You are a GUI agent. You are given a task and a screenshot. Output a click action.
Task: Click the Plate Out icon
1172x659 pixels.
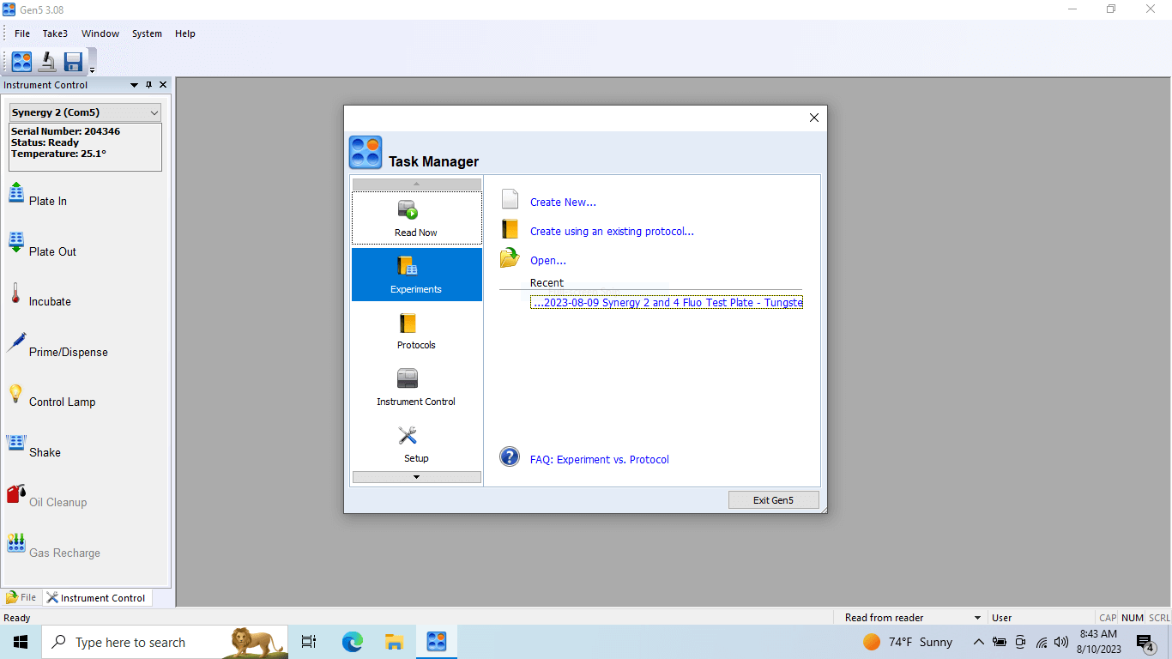tap(16, 243)
